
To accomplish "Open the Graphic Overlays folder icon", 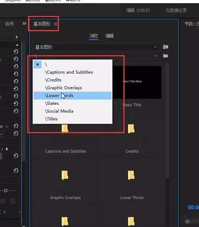I will (65, 175).
